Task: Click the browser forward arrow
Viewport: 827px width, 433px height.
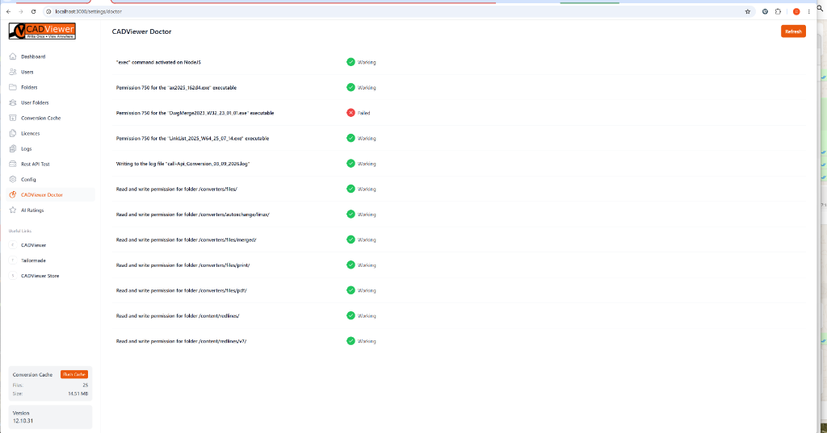Action: tap(20, 11)
